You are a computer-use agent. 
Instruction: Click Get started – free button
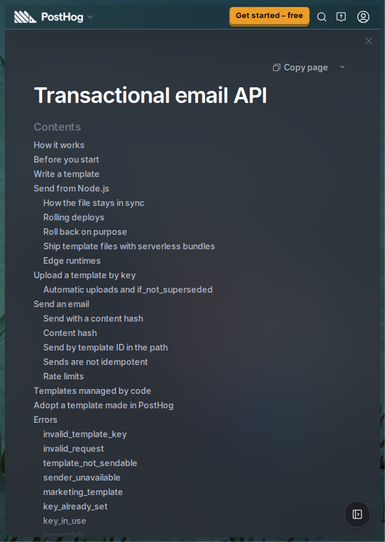[269, 16]
